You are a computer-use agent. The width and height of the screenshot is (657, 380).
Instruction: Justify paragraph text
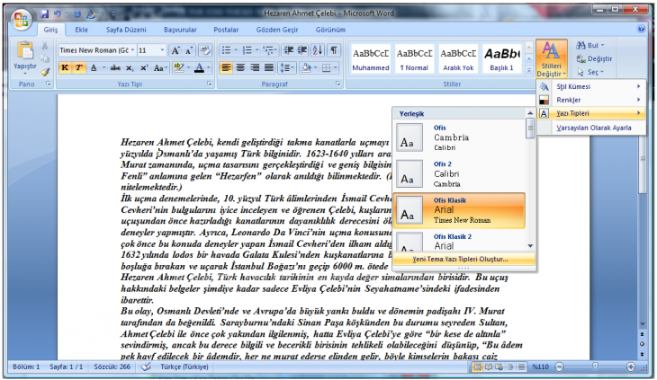click(x=269, y=67)
